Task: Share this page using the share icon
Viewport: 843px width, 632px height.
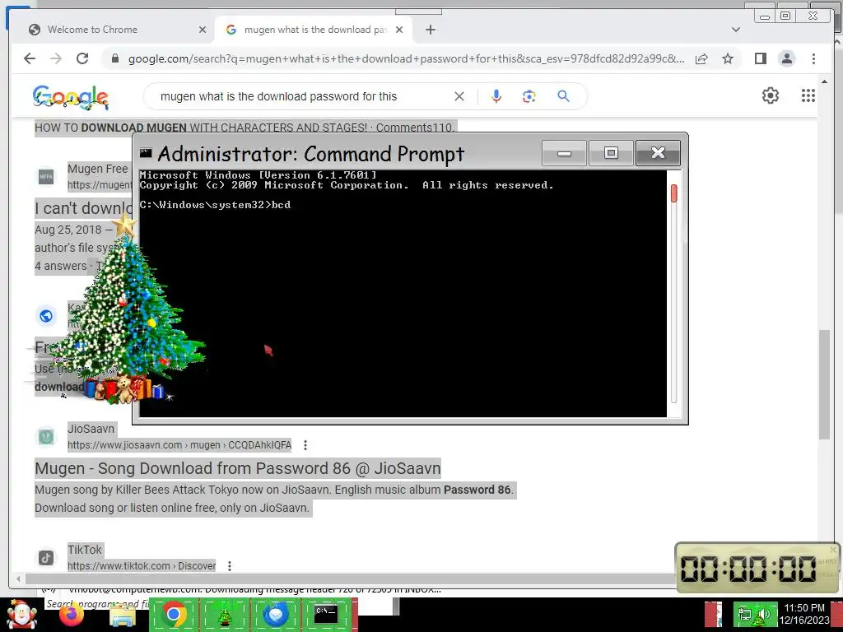Action: 701,58
